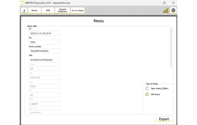The height and width of the screenshot is (125, 197).
Task: Open the settings gear icon
Action: pos(173,10)
